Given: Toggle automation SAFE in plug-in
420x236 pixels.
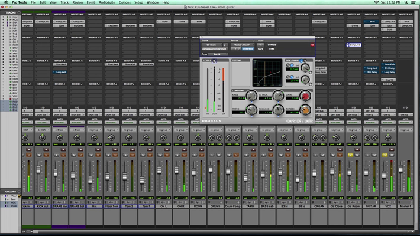Looking at the screenshot, I should pyautogui.click(x=260, y=49).
